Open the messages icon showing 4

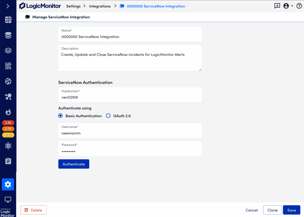tap(277, 6)
